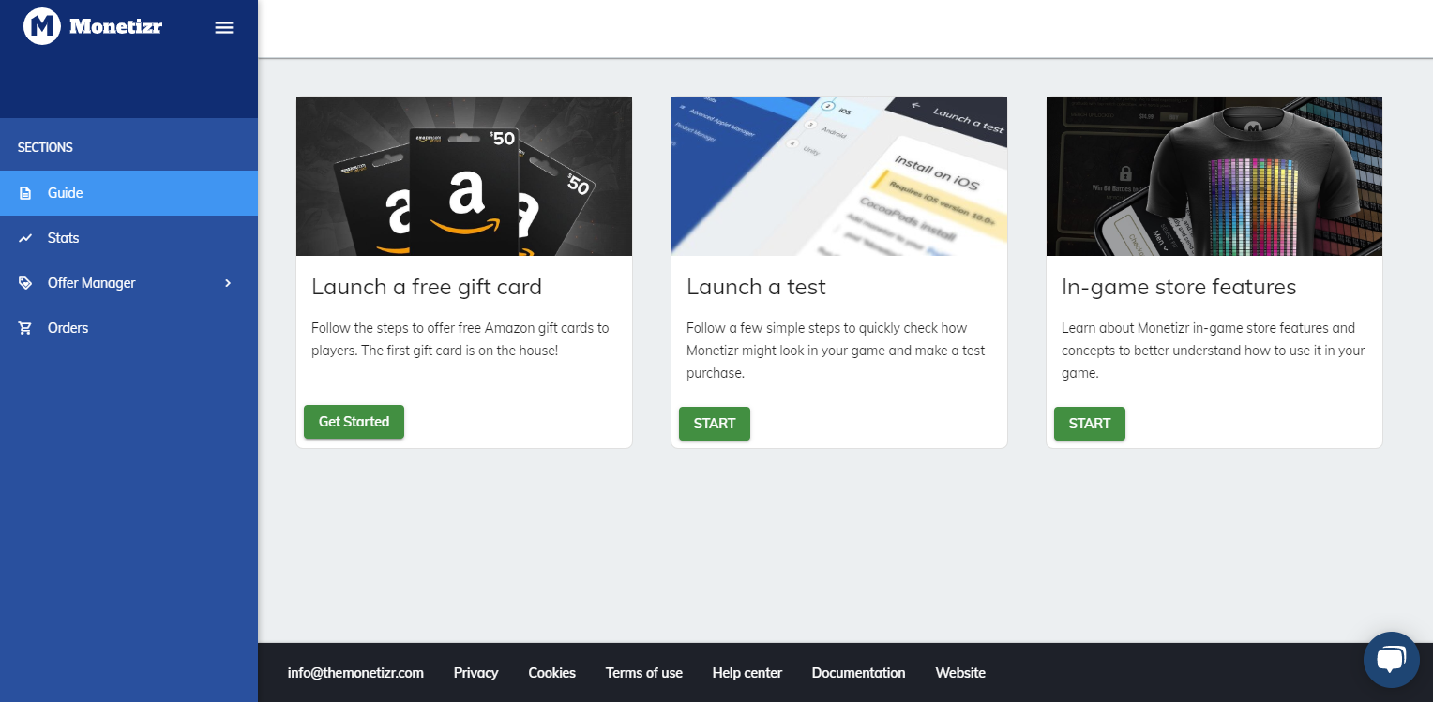Open the Cookies footer link

click(551, 673)
